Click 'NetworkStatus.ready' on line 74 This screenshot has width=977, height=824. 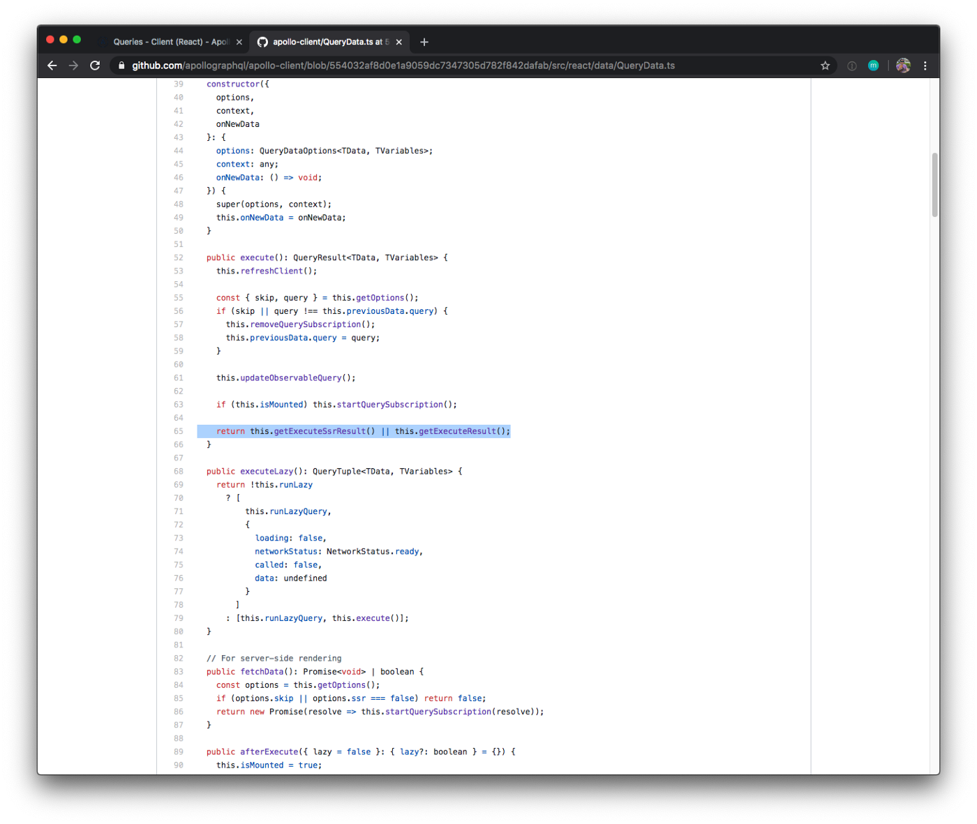tap(373, 551)
